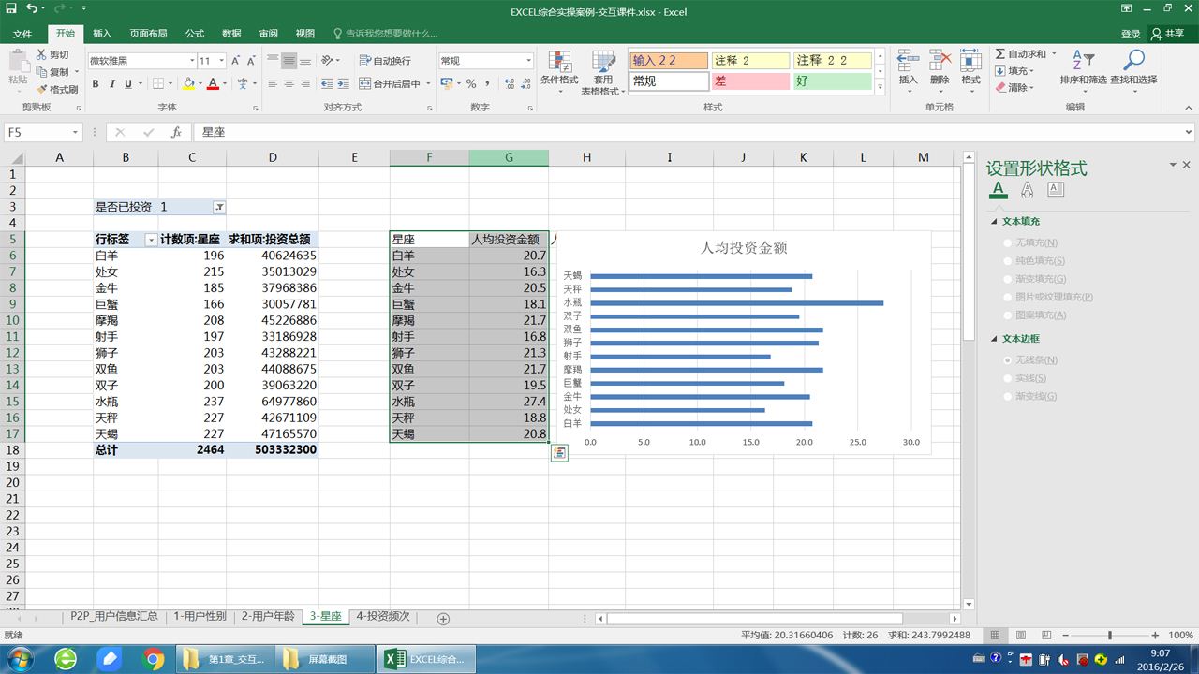Open the Merge & Center (合并后居中) dropdown arrow
The image size is (1199, 674).
pyautogui.click(x=428, y=84)
